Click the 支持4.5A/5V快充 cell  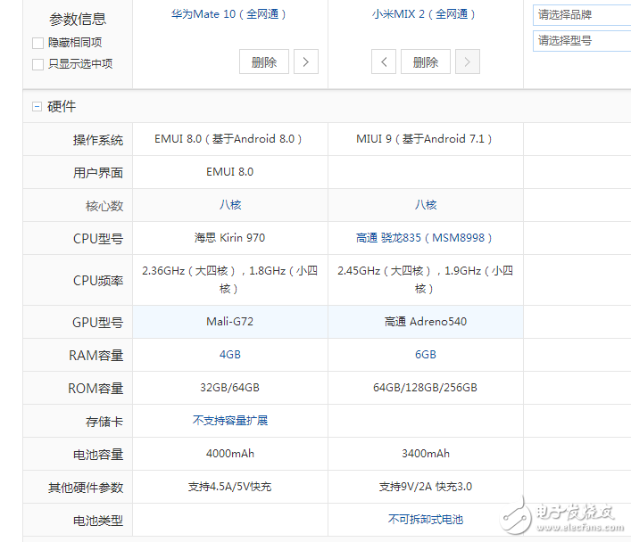(229, 487)
